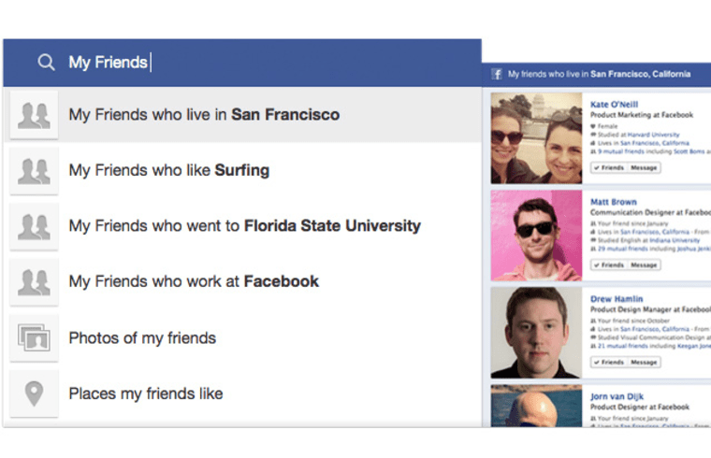Viewport: 711px width, 458px height.
Task: Click 'San Francisco, California' link under Matt Brown
Action: [654, 232]
